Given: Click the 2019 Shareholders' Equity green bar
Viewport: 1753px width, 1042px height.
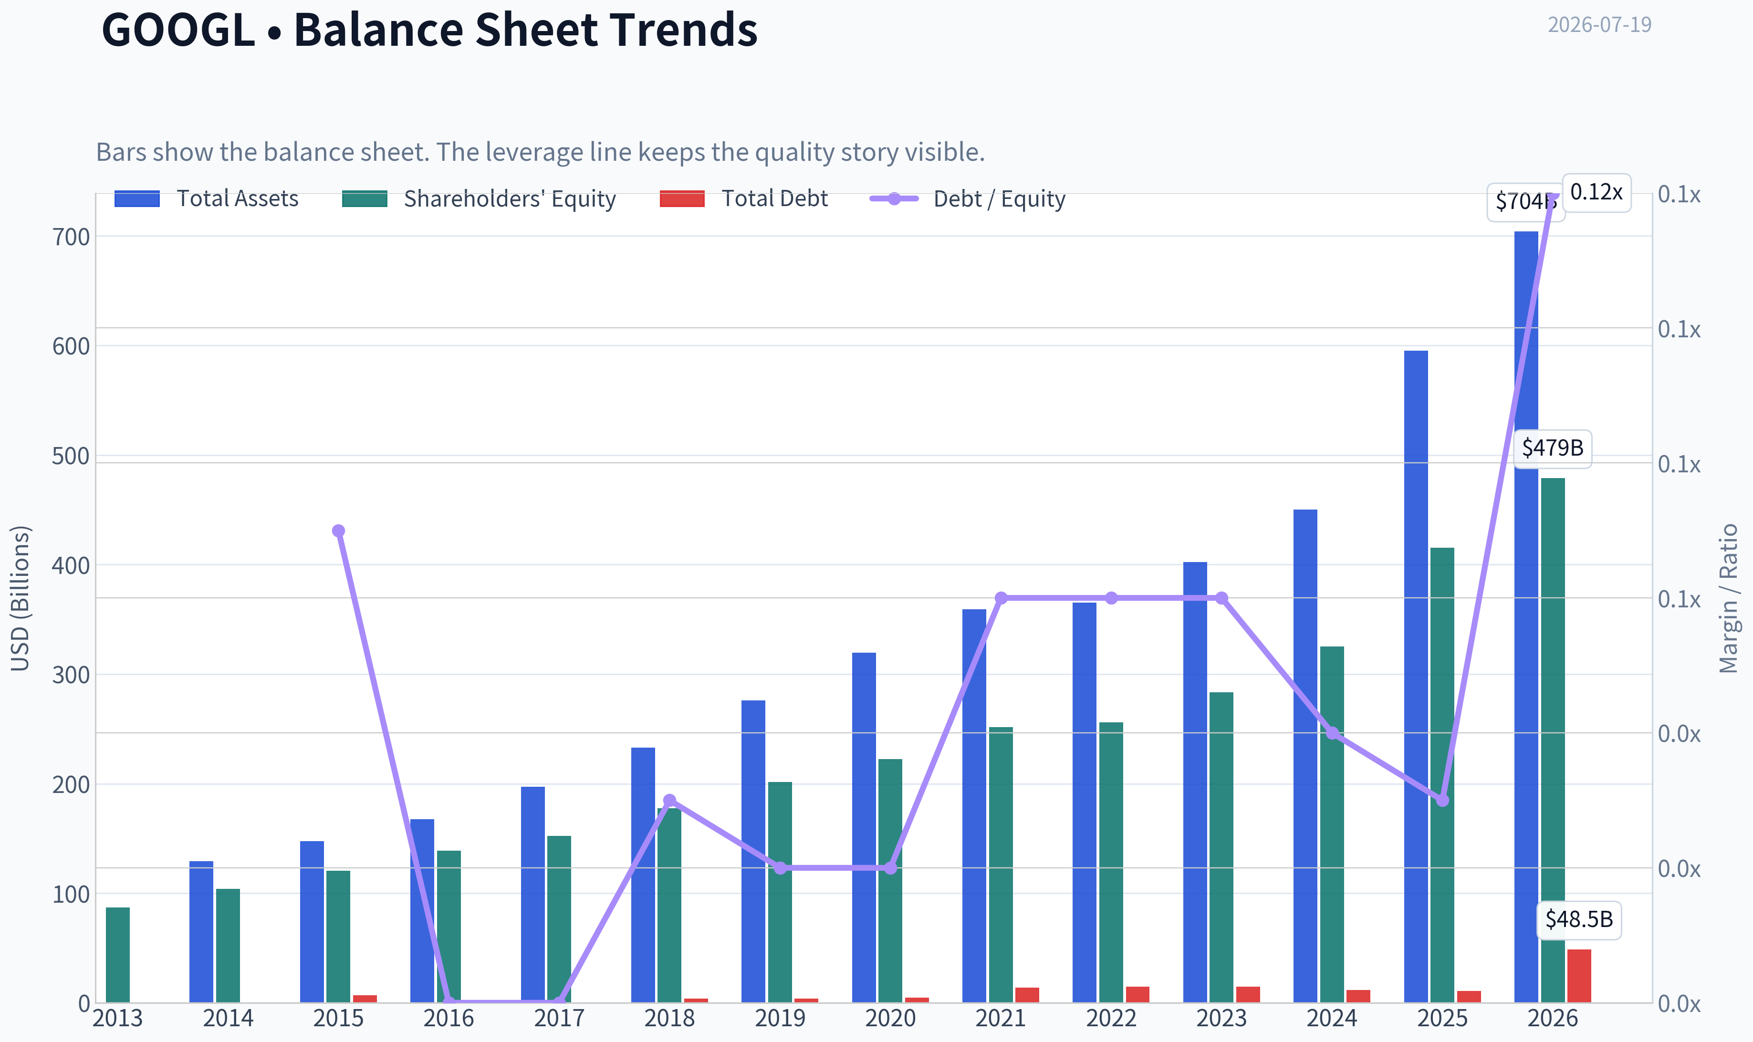Looking at the screenshot, I should [x=779, y=893].
